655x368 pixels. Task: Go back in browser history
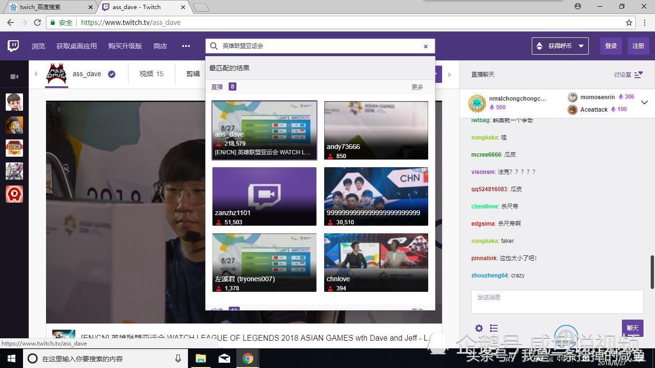(x=11, y=23)
